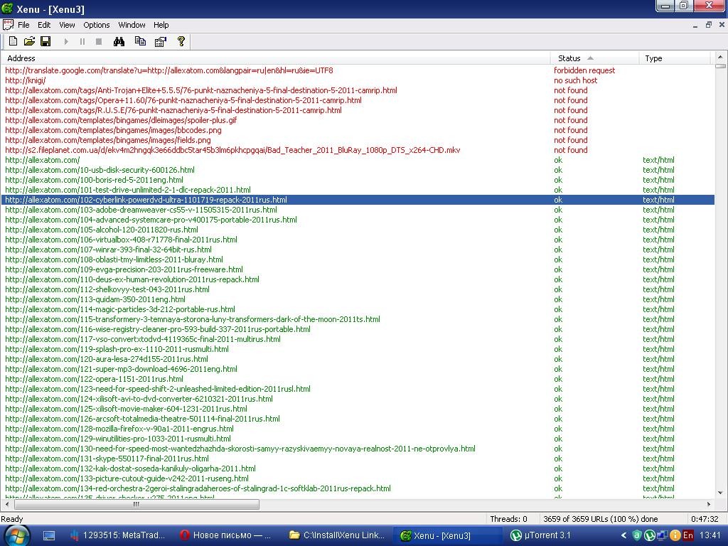The height and width of the screenshot is (546, 728).
Task: Select the 134-red-orchestra URL row
Action: click(x=358, y=488)
